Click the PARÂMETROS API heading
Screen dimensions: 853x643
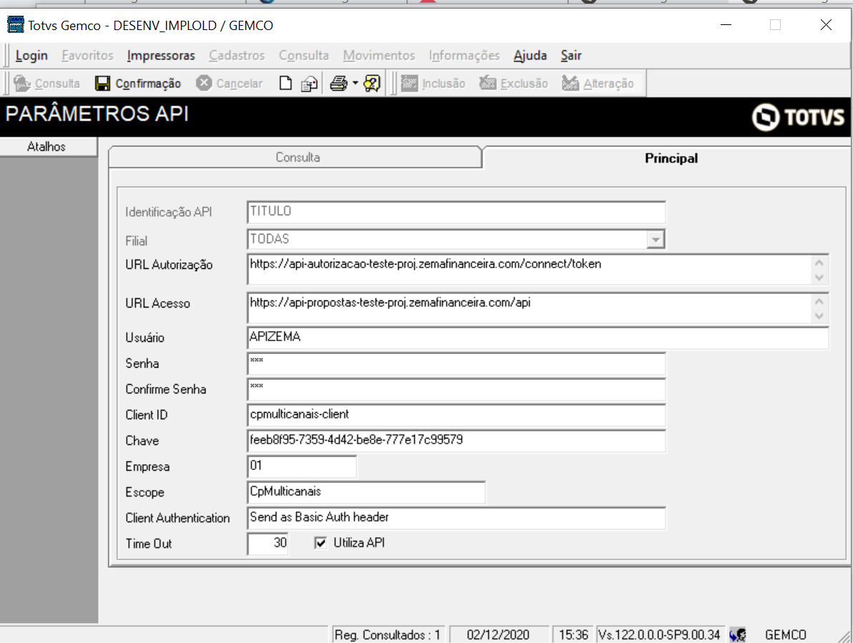[97, 114]
